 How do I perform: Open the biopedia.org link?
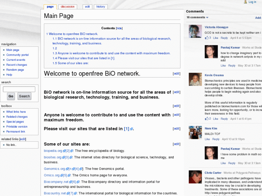pos(53,151)
